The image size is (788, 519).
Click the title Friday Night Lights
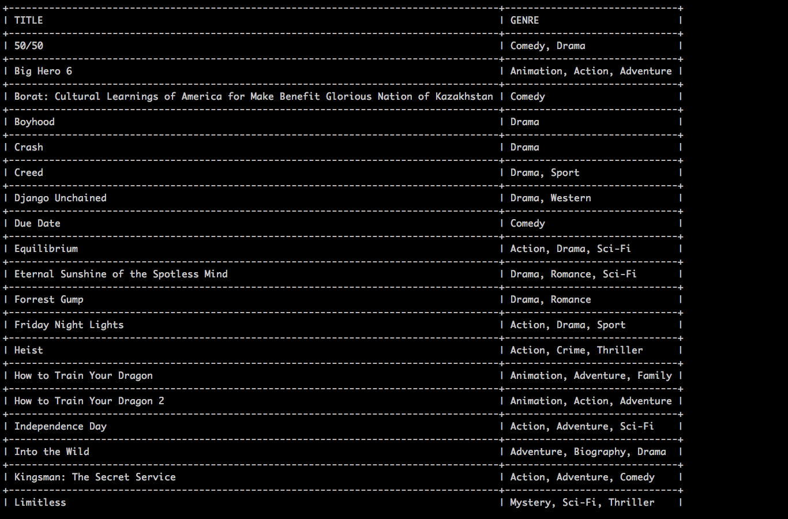(x=69, y=325)
